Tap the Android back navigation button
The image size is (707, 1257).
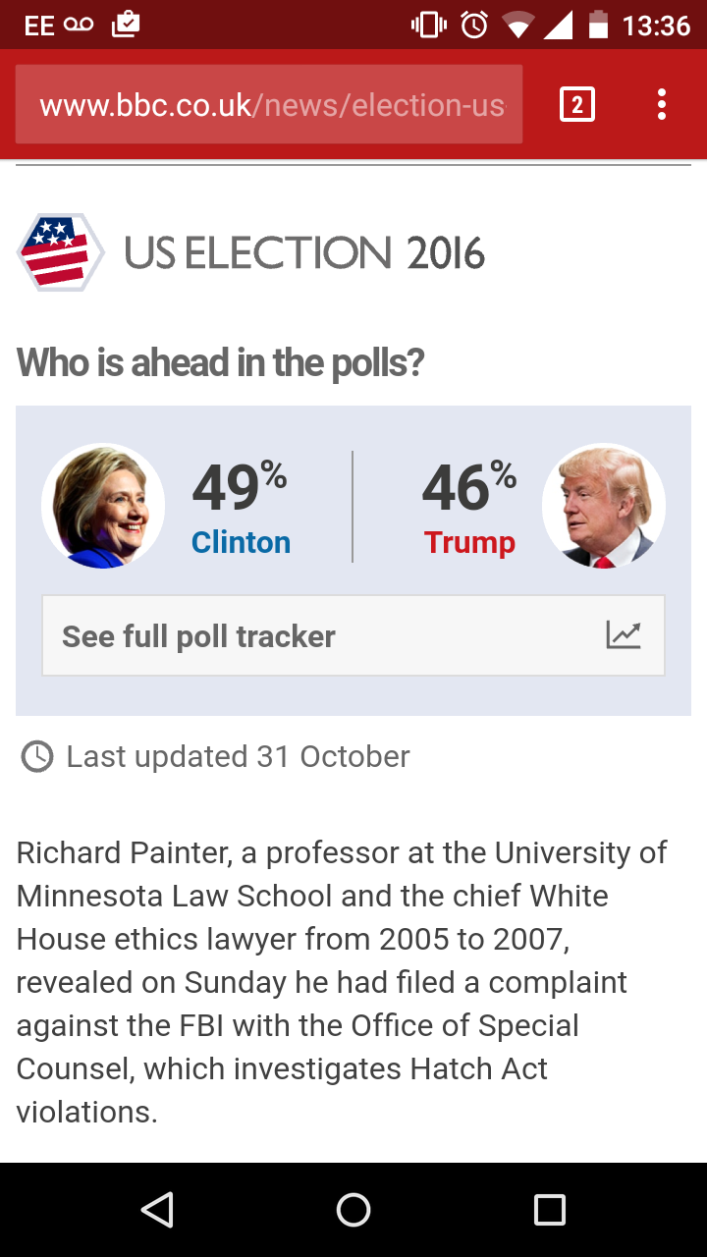(157, 1210)
